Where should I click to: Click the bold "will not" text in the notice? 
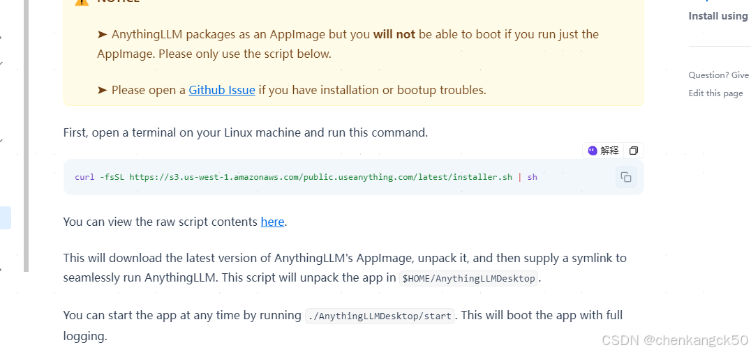pos(394,34)
